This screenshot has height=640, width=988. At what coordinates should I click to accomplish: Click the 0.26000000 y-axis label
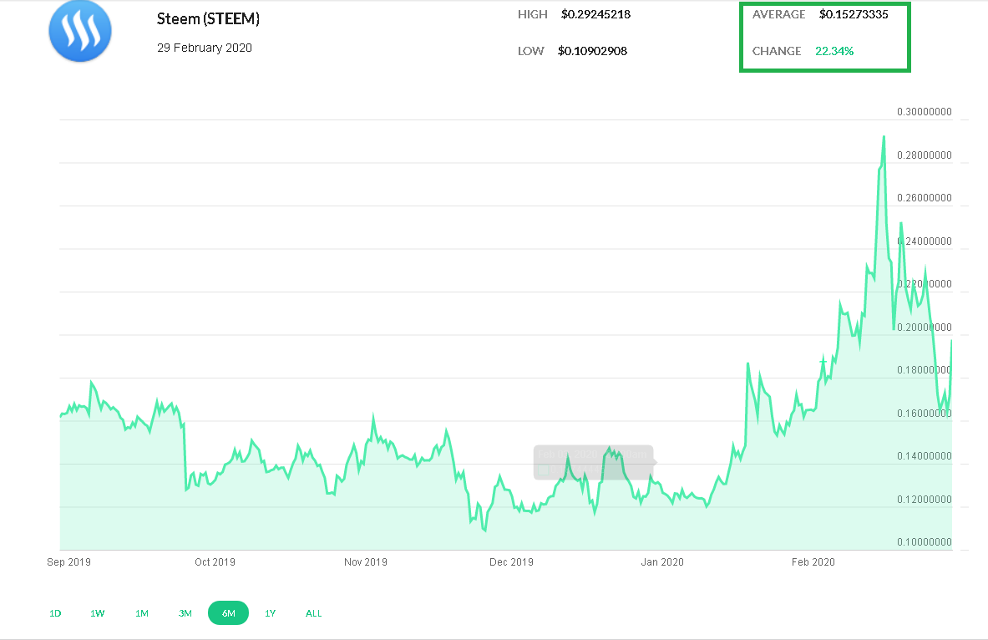[925, 198]
